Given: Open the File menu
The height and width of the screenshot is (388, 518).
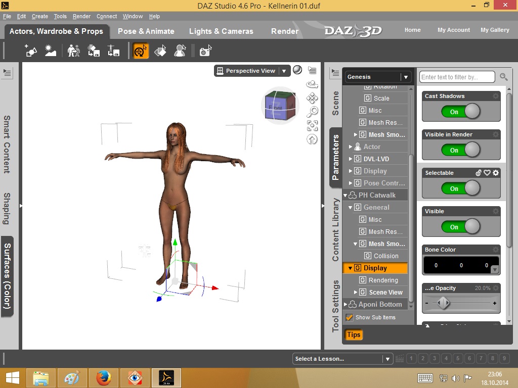Looking at the screenshot, I should point(7,16).
